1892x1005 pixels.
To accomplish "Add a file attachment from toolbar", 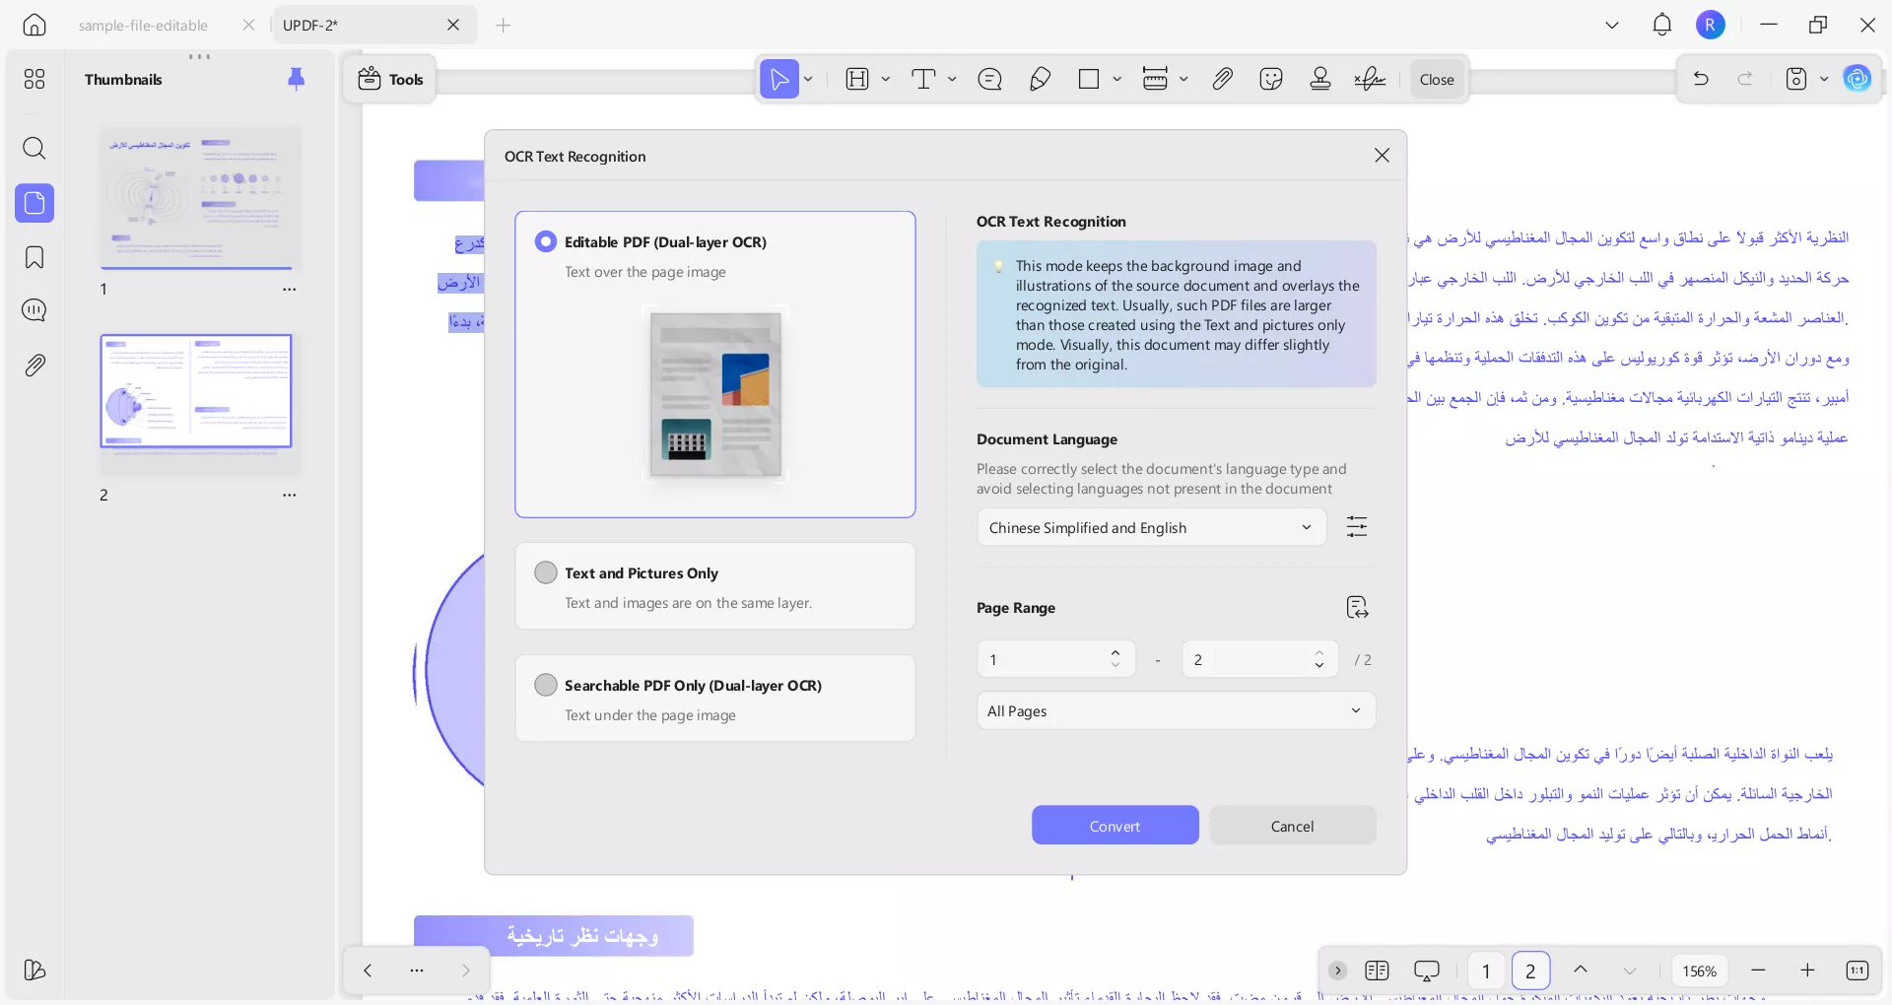I will (1222, 80).
